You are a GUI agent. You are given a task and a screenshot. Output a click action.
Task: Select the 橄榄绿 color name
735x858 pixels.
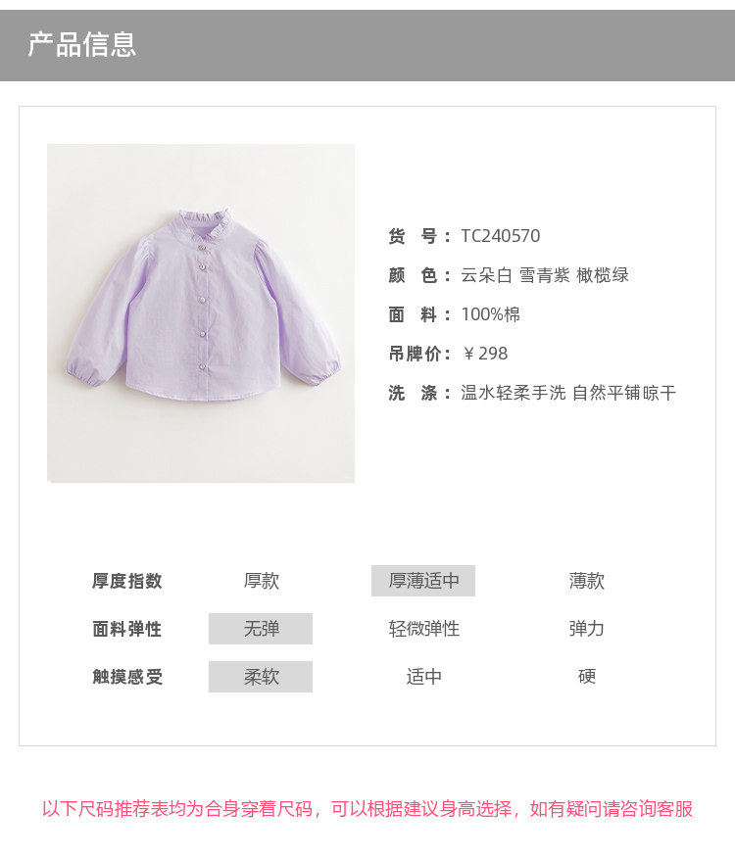coord(603,275)
